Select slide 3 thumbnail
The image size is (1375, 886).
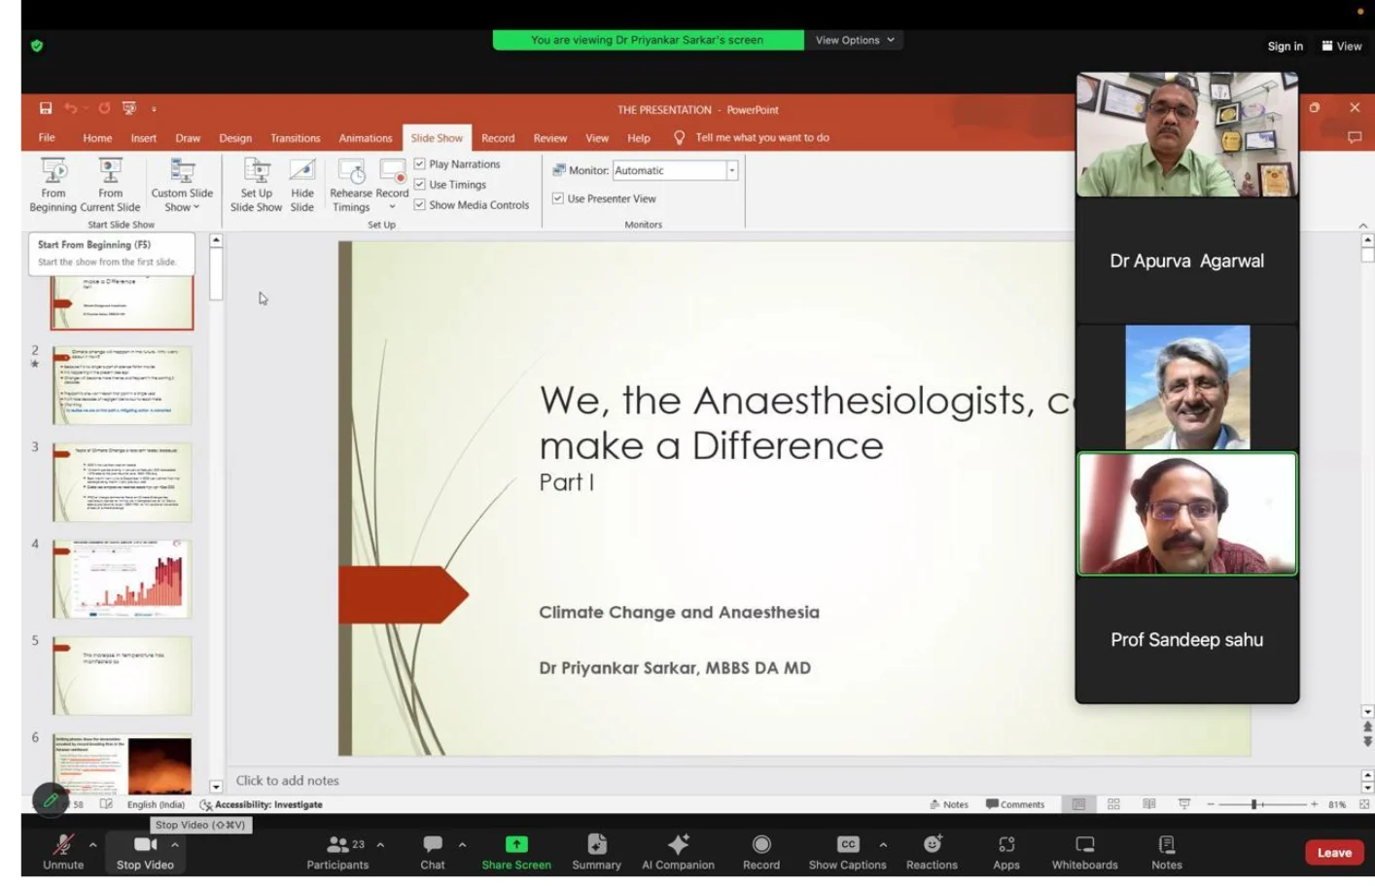[122, 482]
